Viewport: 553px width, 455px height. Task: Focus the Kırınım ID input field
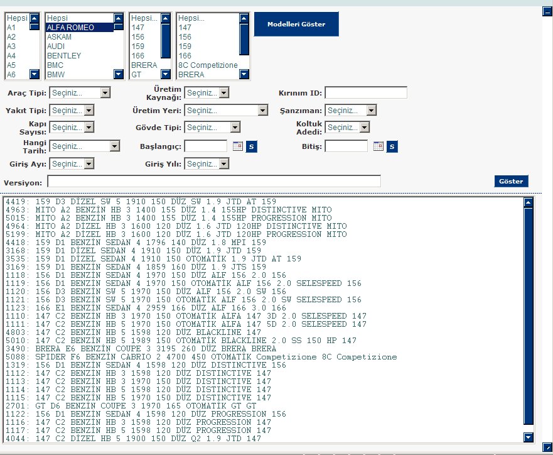pyautogui.click(x=366, y=93)
